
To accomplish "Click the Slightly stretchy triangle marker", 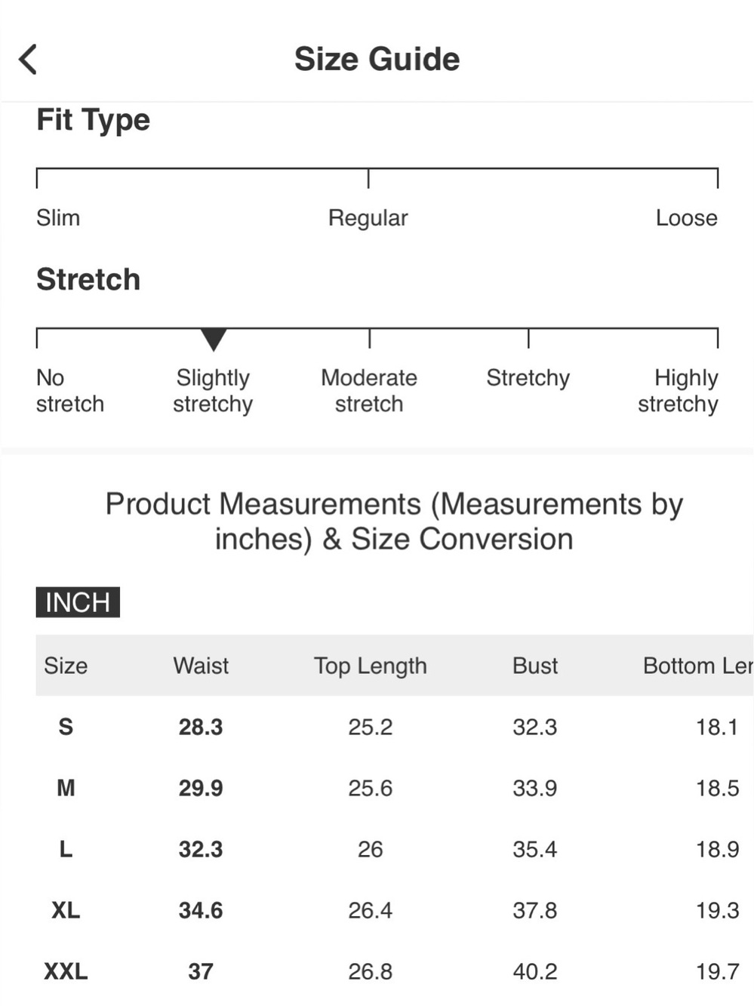I will (214, 340).
